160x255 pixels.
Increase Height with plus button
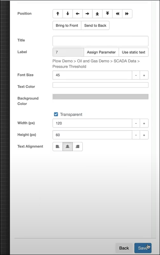pos(144,135)
